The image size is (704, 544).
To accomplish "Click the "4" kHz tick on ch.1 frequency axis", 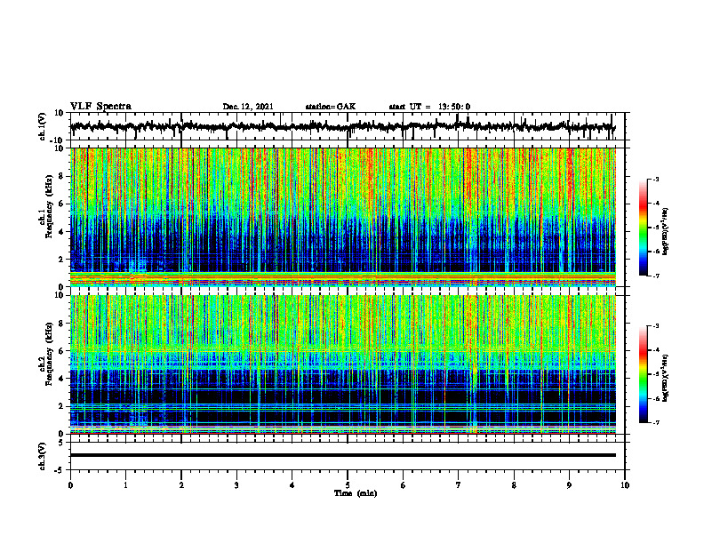I will tap(62, 232).
